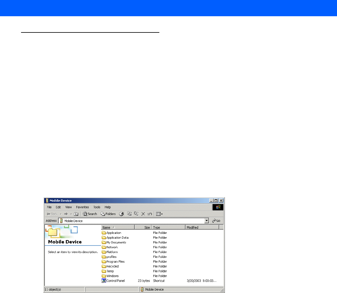Image resolution: width=337 pixels, height=293 pixels.
Task: Click the Go button
Action: pos(216,221)
